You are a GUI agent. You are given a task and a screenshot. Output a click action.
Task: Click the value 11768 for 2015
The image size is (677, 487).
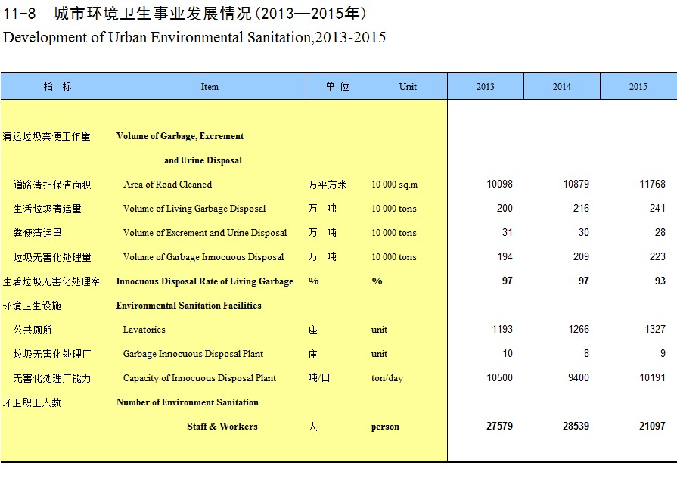coord(652,184)
